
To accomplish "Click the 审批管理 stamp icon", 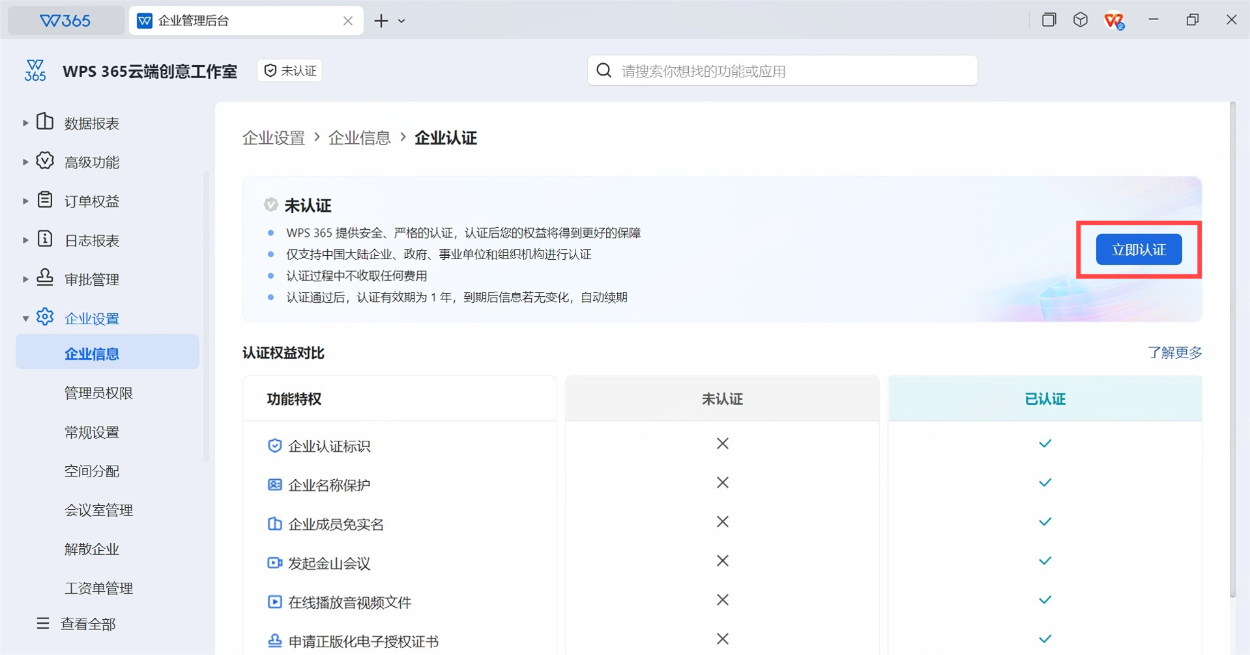I will (45, 278).
